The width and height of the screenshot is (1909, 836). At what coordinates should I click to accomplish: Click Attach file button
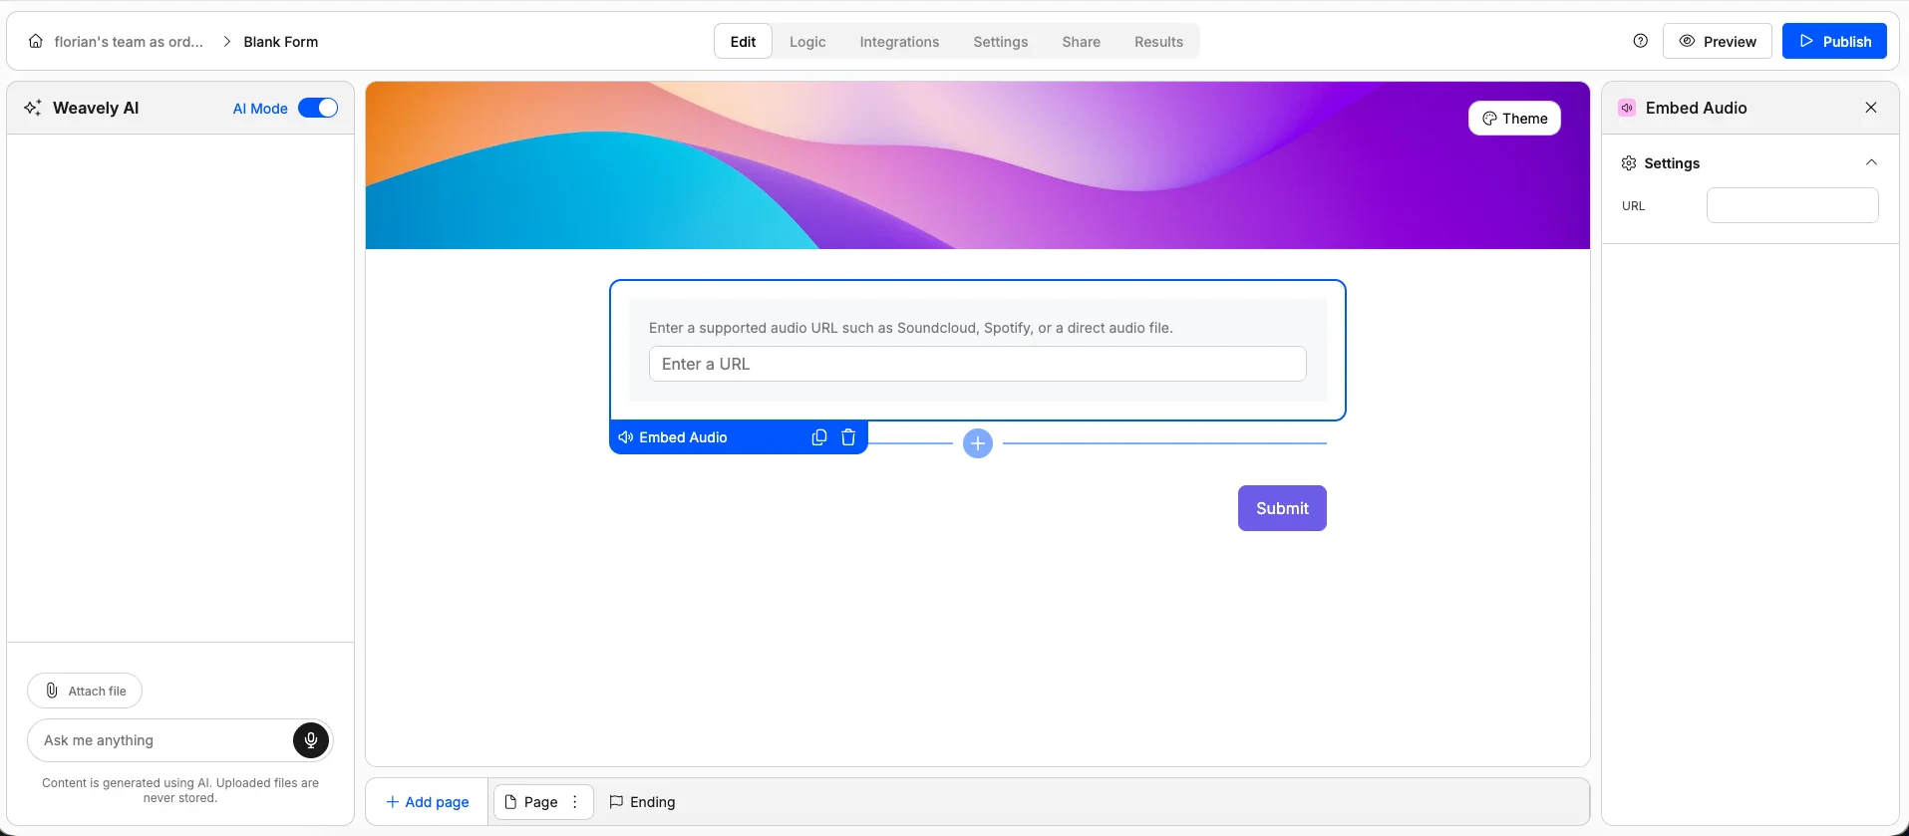pyautogui.click(x=85, y=691)
